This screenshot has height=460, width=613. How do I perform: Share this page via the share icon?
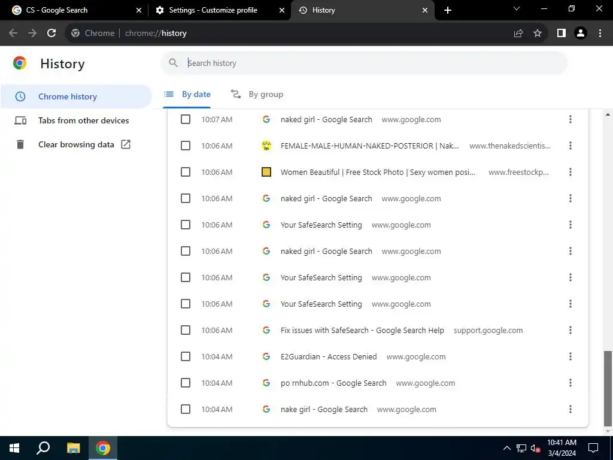tap(518, 34)
